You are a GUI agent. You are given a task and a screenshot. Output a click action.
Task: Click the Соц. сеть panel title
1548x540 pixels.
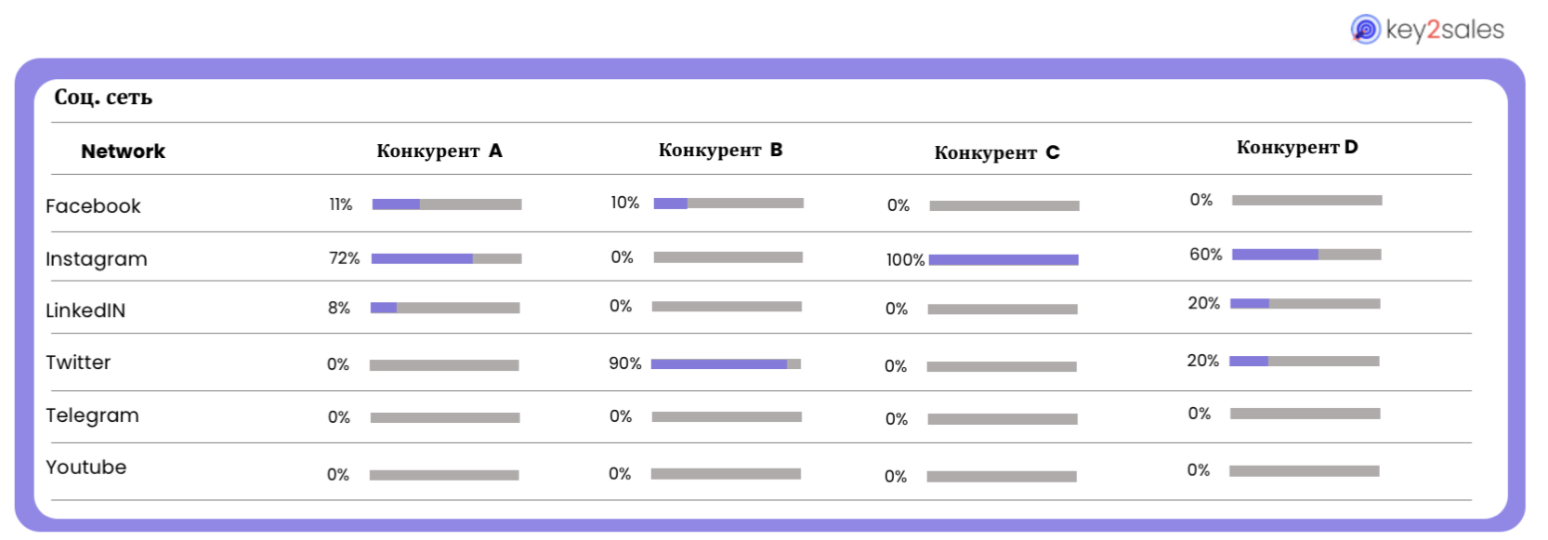[x=103, y=98]
